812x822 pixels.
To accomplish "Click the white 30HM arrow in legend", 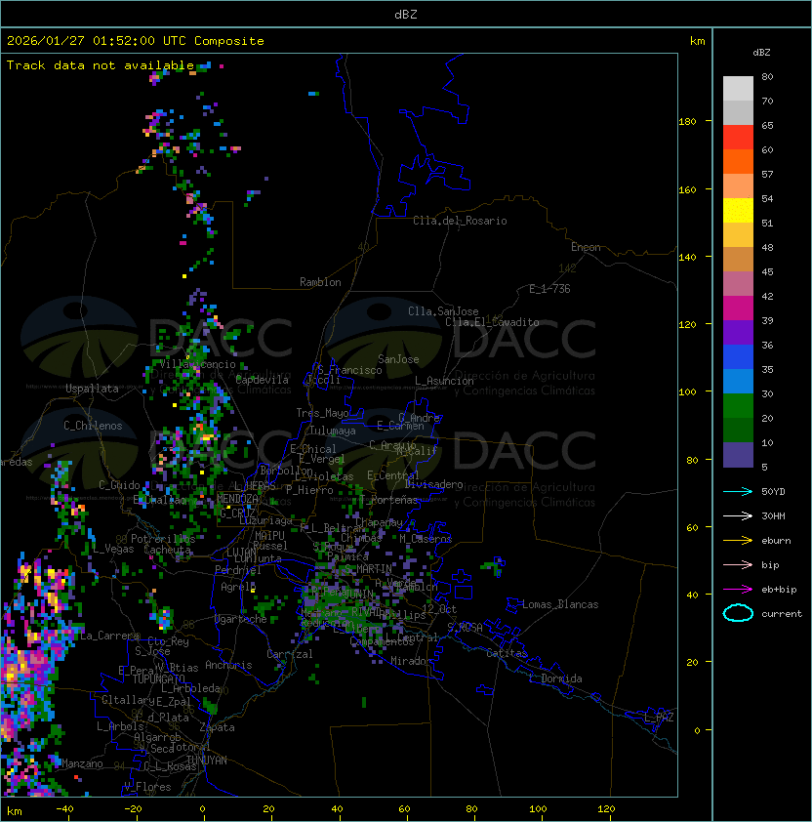I will tap(738, 515).
